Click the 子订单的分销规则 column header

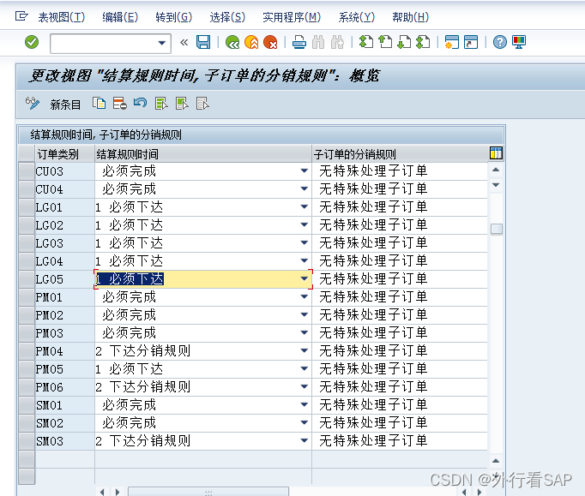[x=400, y=154]
